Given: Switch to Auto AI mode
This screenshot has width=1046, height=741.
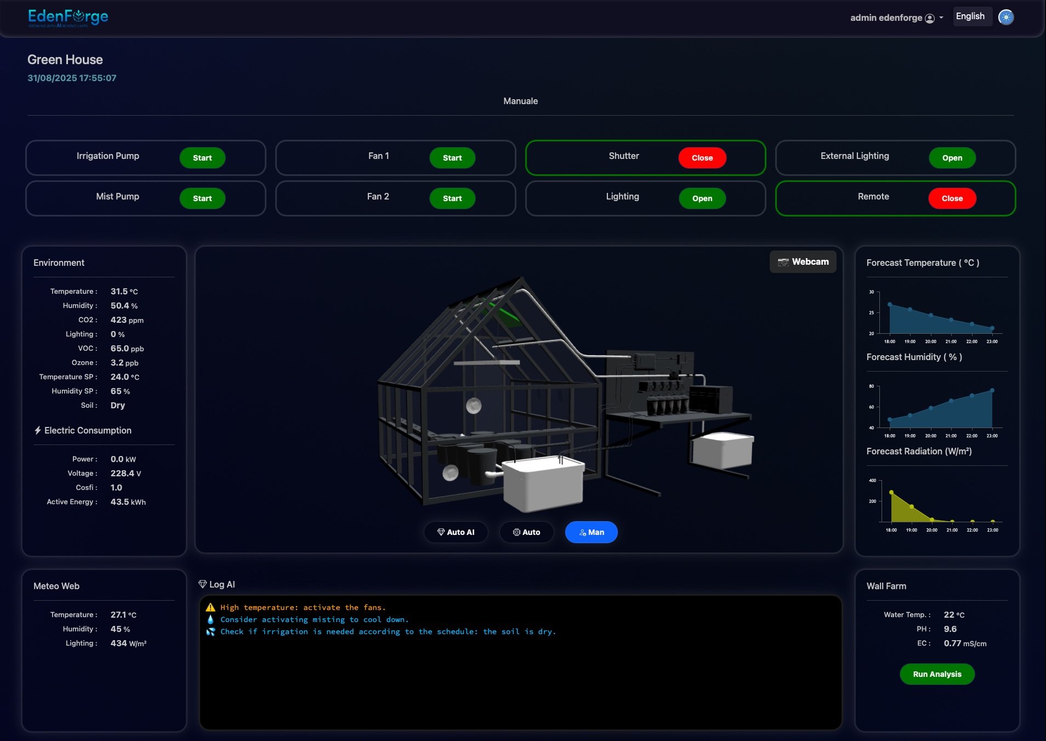Looking at the screenshot, I should click(456, 532).
